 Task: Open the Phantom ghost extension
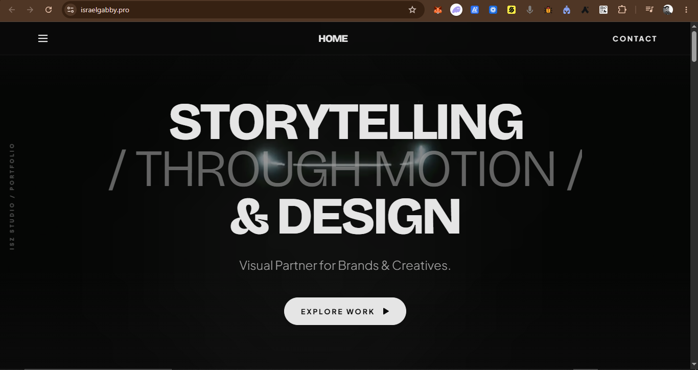click(456, 10)
